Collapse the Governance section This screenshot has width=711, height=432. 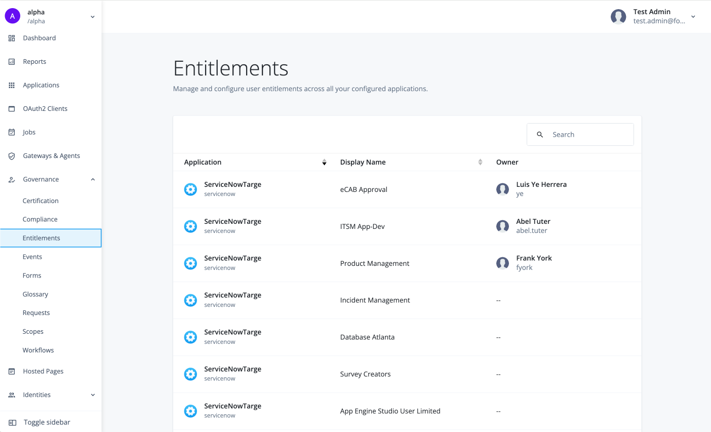point(92,179)
